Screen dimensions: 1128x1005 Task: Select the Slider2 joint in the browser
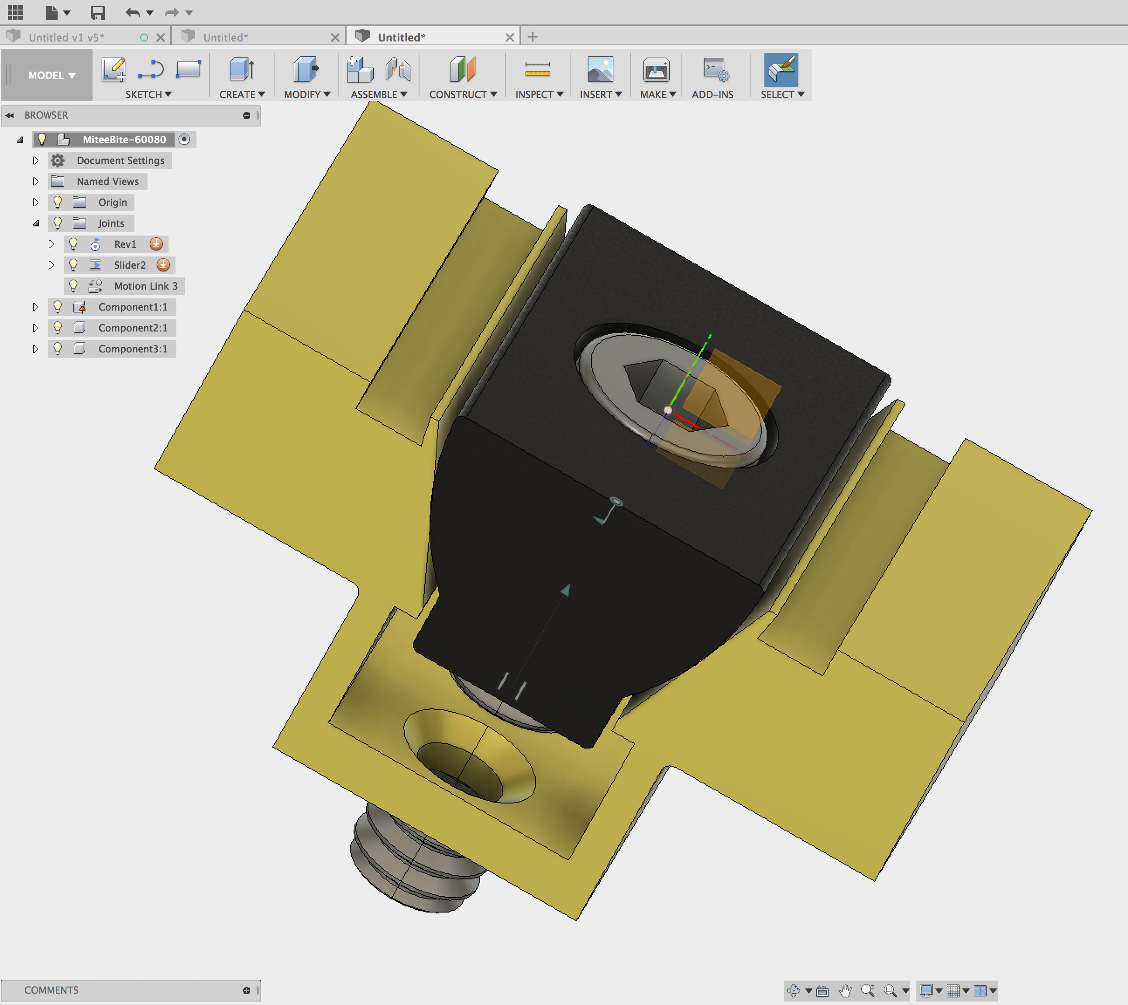click(129, 265)
